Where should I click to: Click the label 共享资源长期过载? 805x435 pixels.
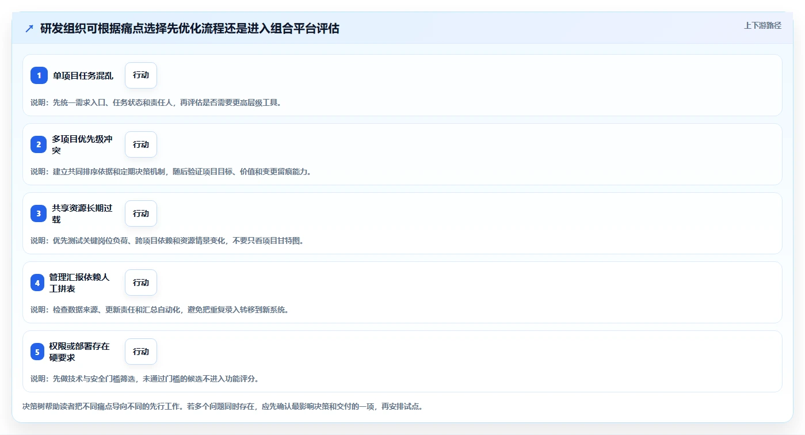tap(82, 213)
